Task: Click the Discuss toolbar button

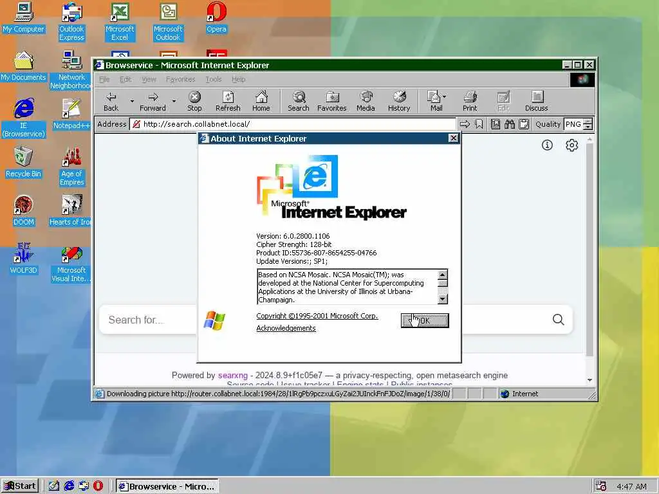Action: (536, 101)
